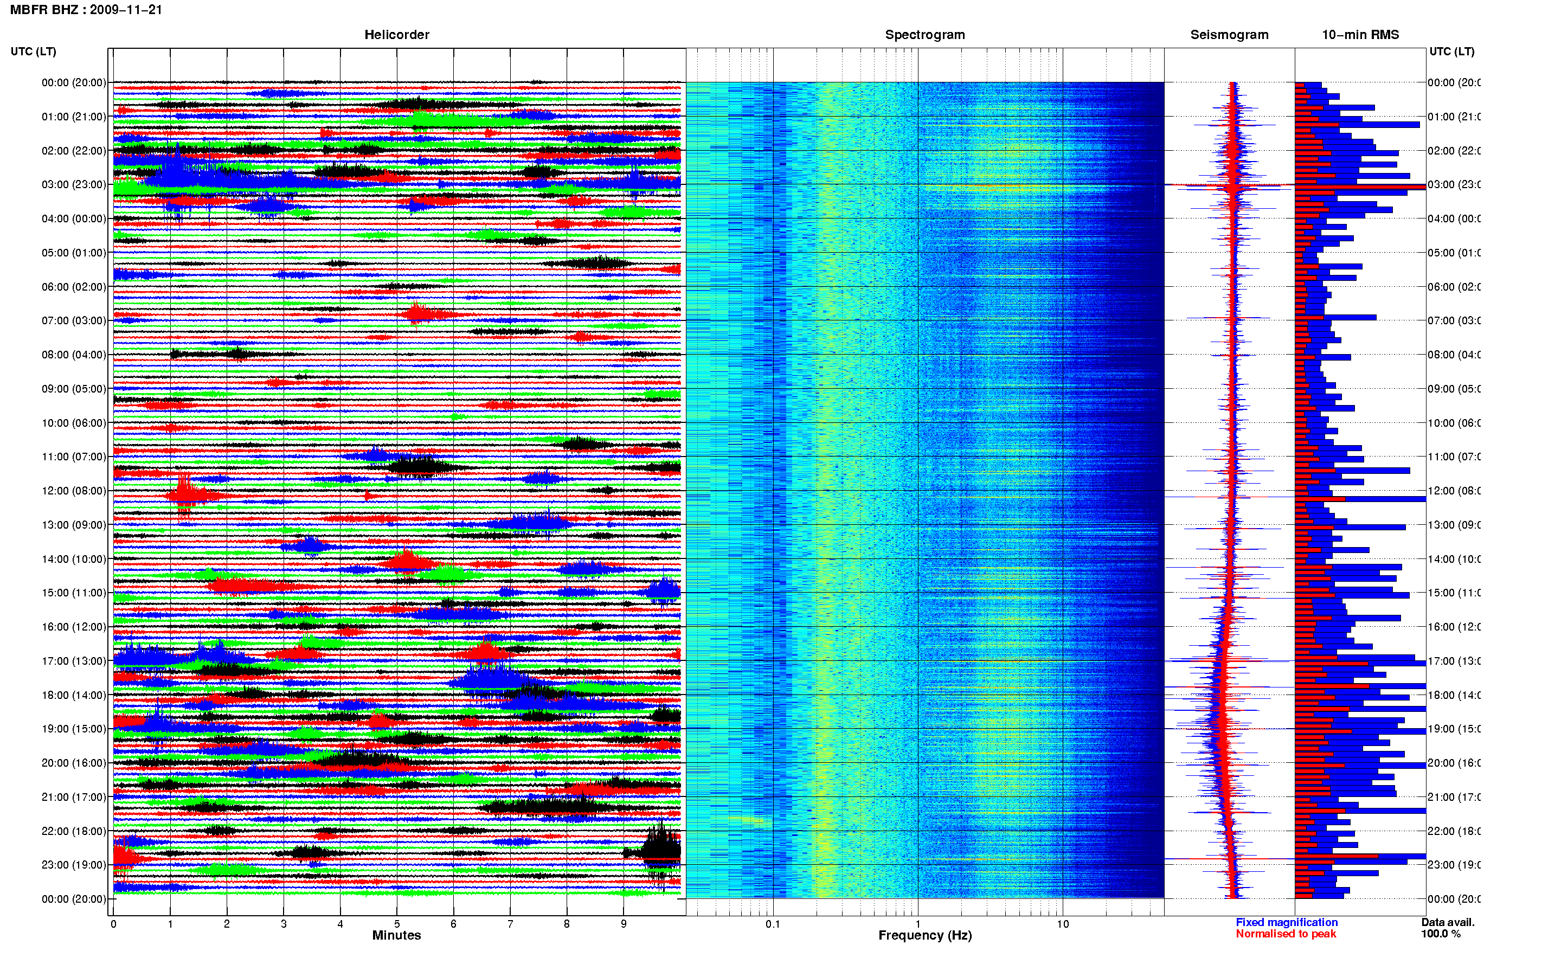Click the "07:00 (03:00)" helicorder time label
The width and height of the screenshot is (1542, 964).
pyautogui.click(x=74, y=320)
